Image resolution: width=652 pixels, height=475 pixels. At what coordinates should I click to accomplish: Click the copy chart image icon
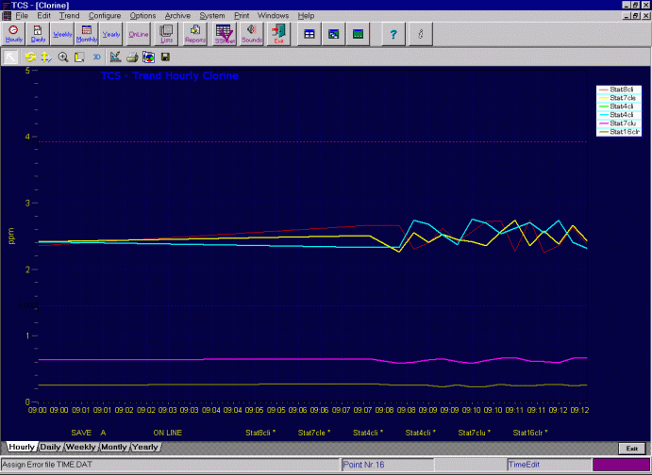(148, 57)
